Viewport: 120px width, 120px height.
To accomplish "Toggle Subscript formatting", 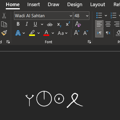I will [x=59, y=25].
